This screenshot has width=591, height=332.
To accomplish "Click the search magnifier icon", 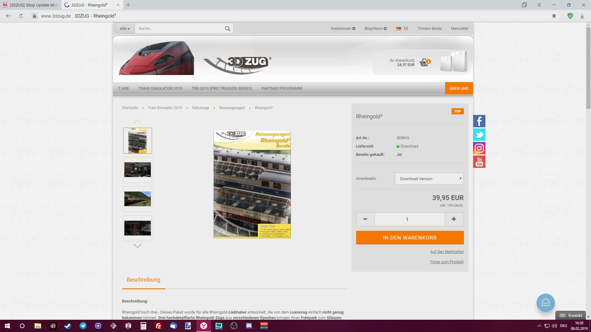I will (227, 29).
